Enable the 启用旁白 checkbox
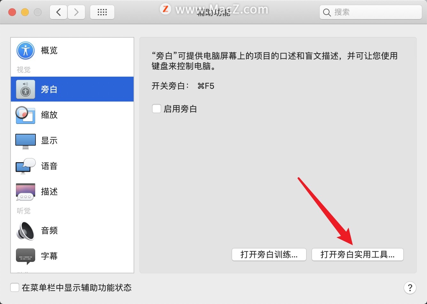Screen dimensions: 427x304 pyautogui.click(x=156, y=109)
